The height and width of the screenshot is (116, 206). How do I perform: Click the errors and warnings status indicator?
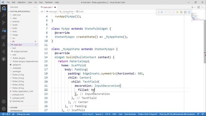pyautogui.click(x=6, y=114)
